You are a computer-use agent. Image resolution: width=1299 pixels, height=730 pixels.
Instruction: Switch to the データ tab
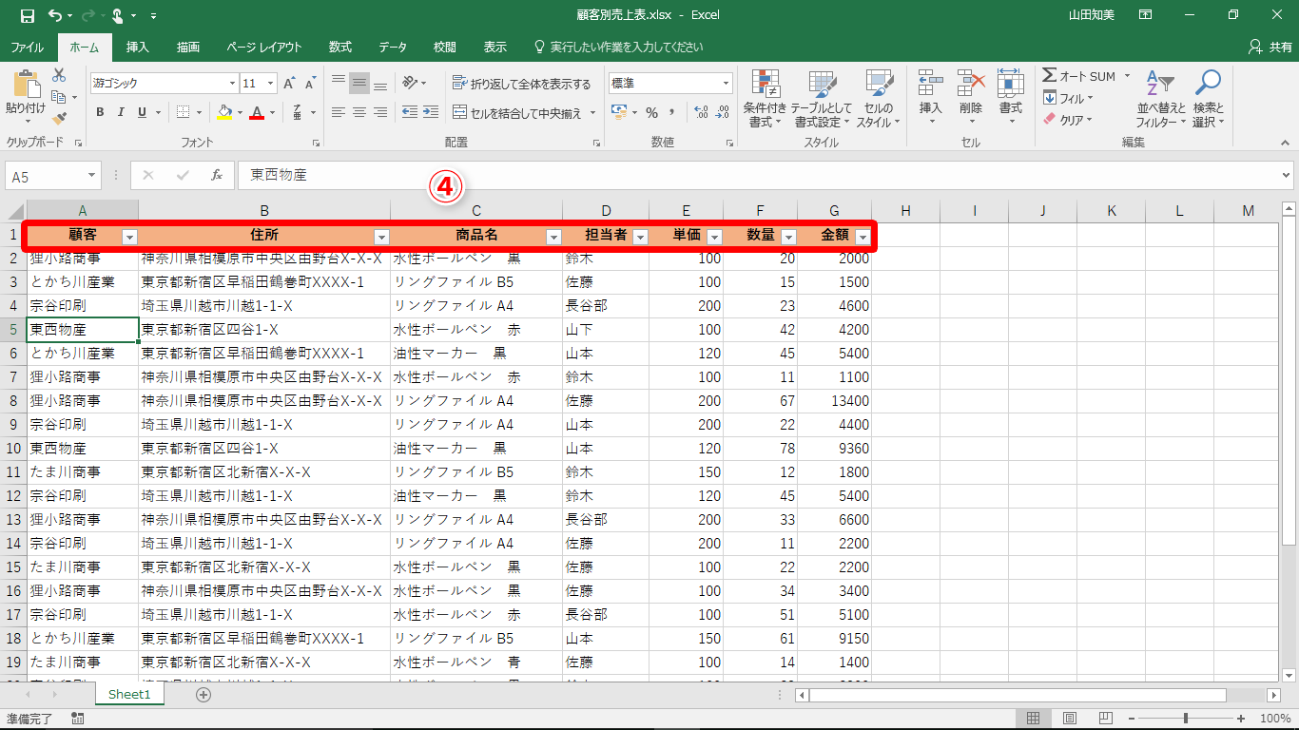(393, 48)
